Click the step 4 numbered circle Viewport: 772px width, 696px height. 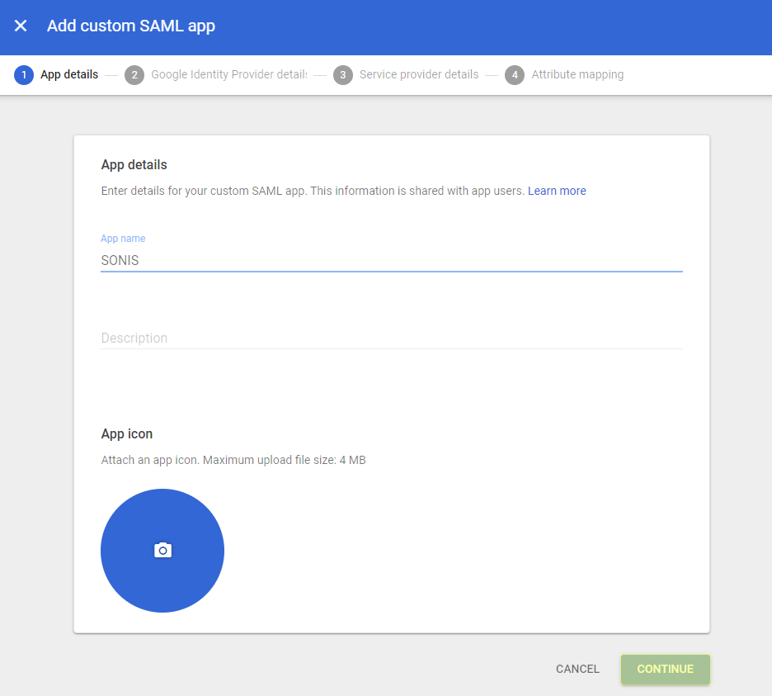(515, 74)
